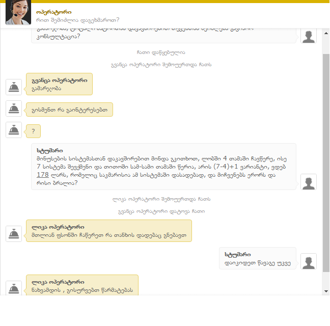The image size is (330, 326).
Task: Click the bell icon next to გისმენთ რა გაინტერესებთ
Action: [x=14, y=108]
